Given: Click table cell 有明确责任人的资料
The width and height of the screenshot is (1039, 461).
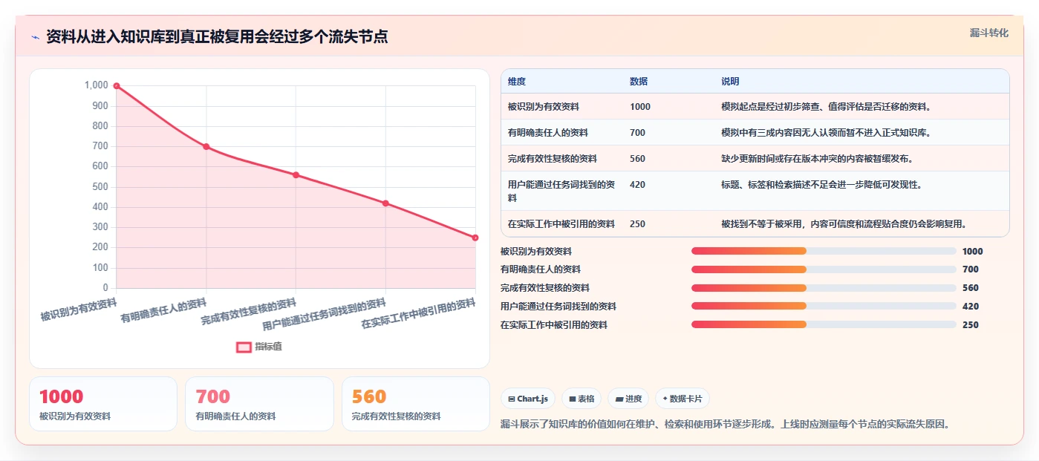Looking at the screenshot, I should pyautogui.click(x=548, y=133).
